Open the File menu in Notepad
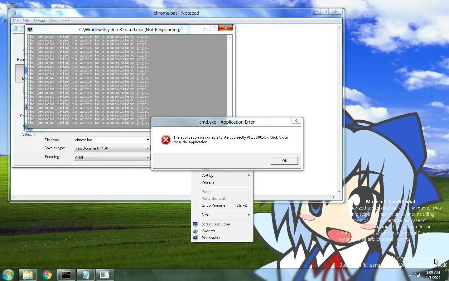449x281 pixels. tap(16, 21)
